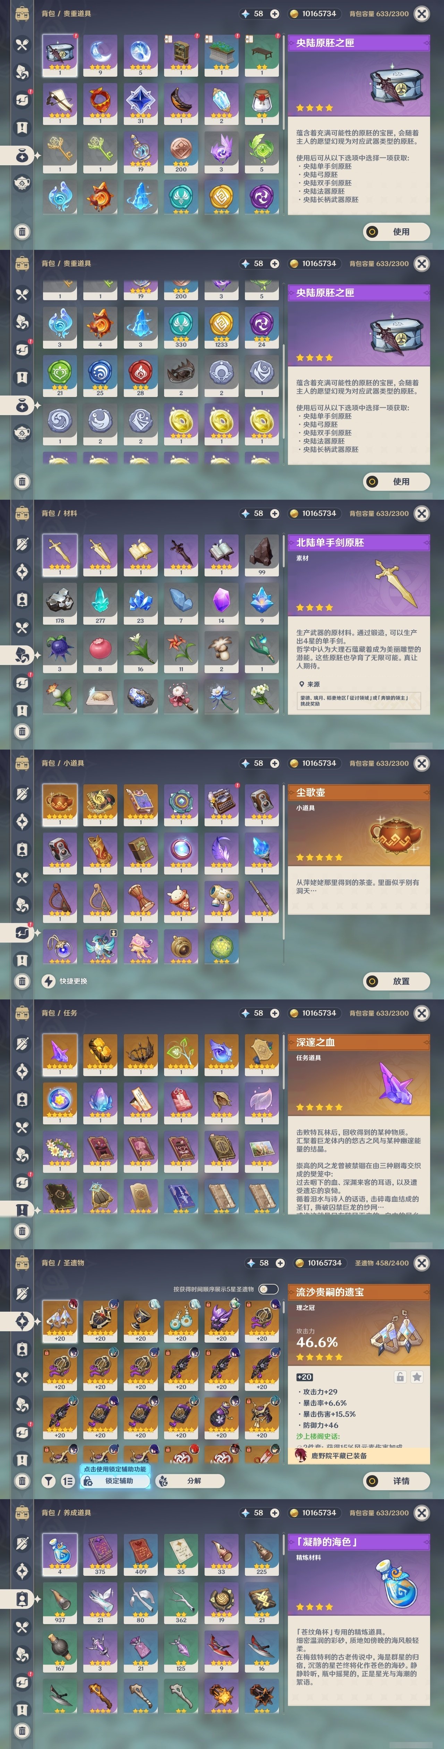Open trash delete icon in artifacts sidebar
The image size is (444, 1749).
22,1481
